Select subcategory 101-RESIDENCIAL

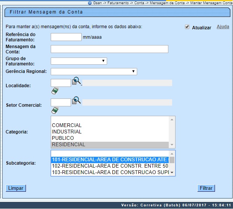click(x=110, y=160)
